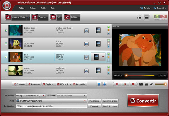Open the Piste audio dropdown
Image resolution: width=169 pixels, height=116 pixels.
pyautogui.click(x=31, y=95)
